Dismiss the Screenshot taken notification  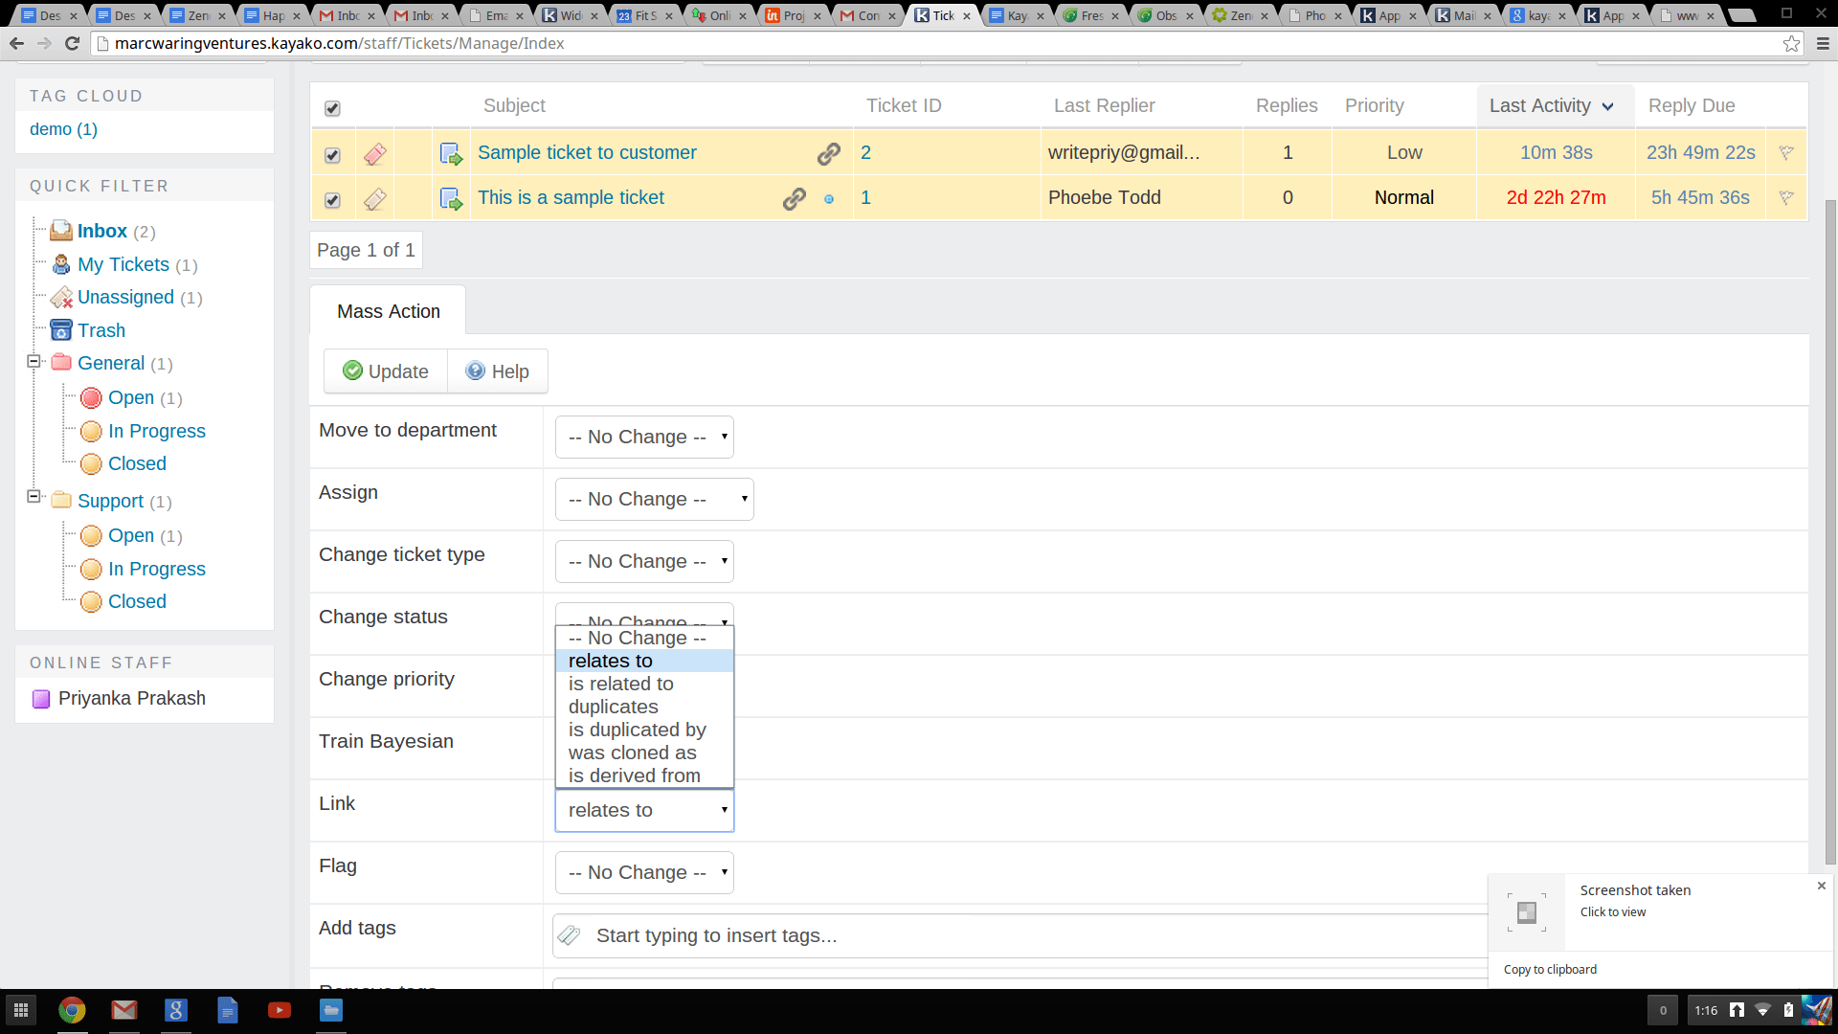point(1821,886)
